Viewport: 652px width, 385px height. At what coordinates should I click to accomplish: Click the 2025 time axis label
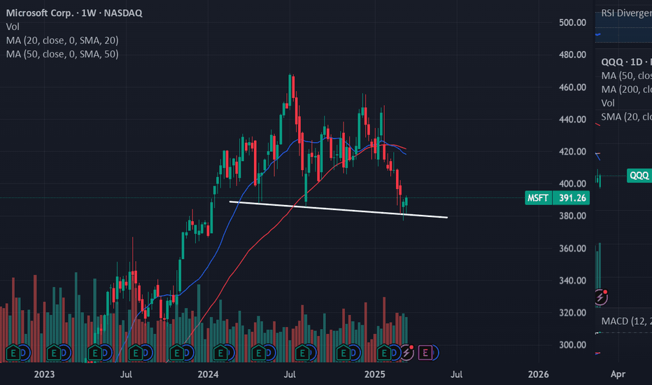[375, 374]
